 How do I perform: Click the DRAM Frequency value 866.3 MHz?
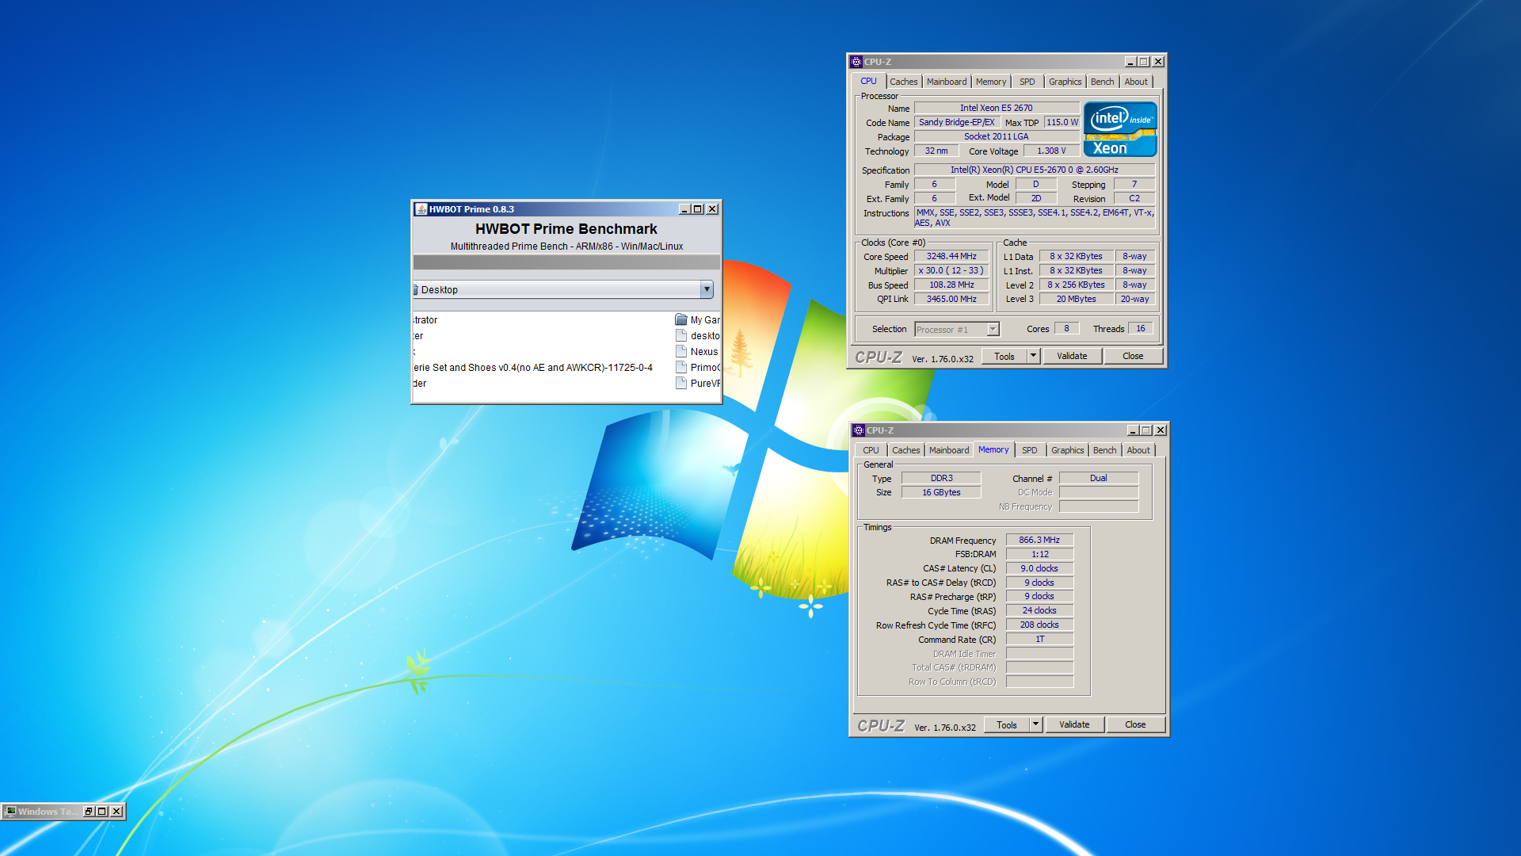[x=1039, y=540]
